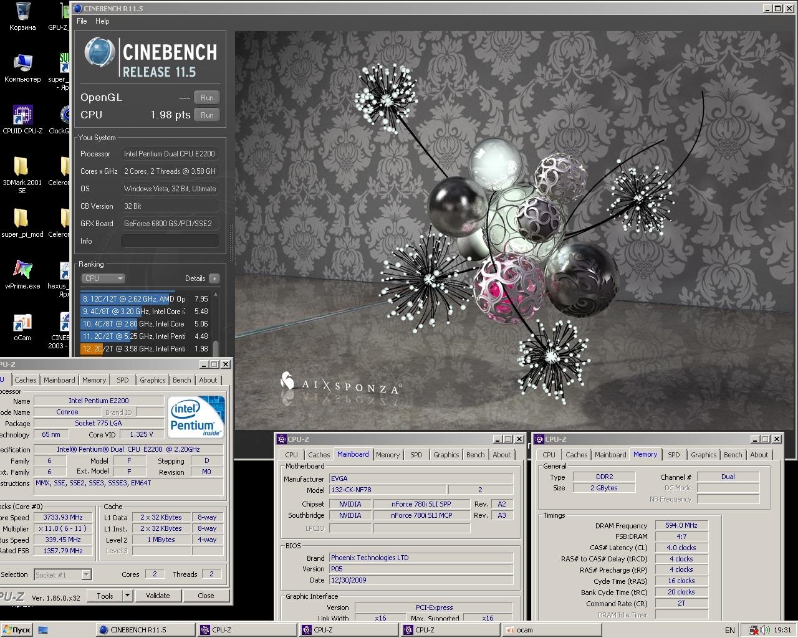Click the nForce 780i SLI SPP chipset value

[421, 504]
